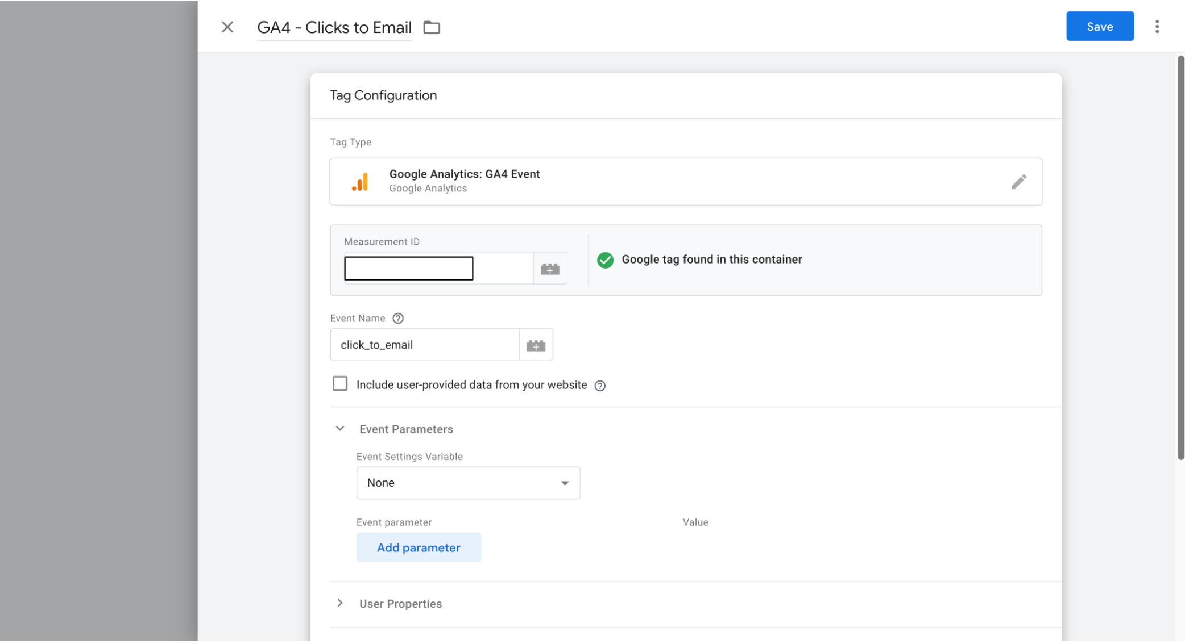Click the pencil edit icon for tag type

[x=1018, y=182]
